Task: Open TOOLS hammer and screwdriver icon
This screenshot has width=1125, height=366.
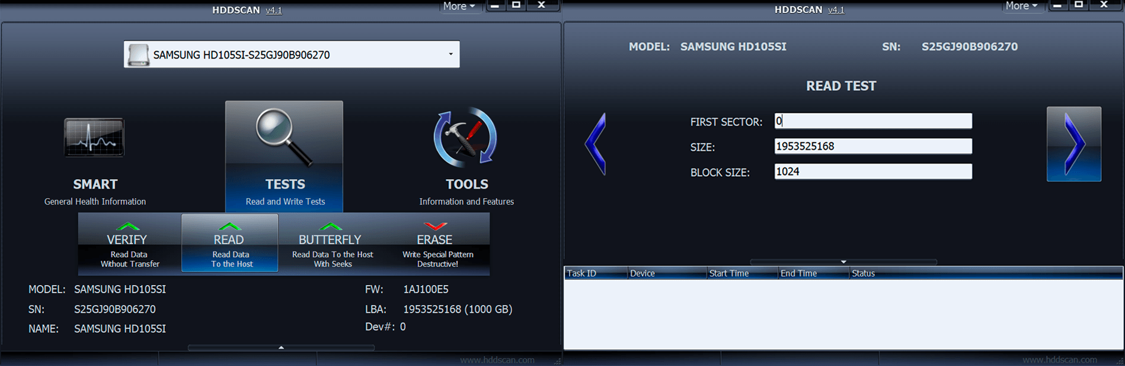Action: click(466, 137)
